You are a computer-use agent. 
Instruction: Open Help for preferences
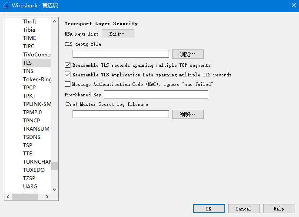coord(279,209)
